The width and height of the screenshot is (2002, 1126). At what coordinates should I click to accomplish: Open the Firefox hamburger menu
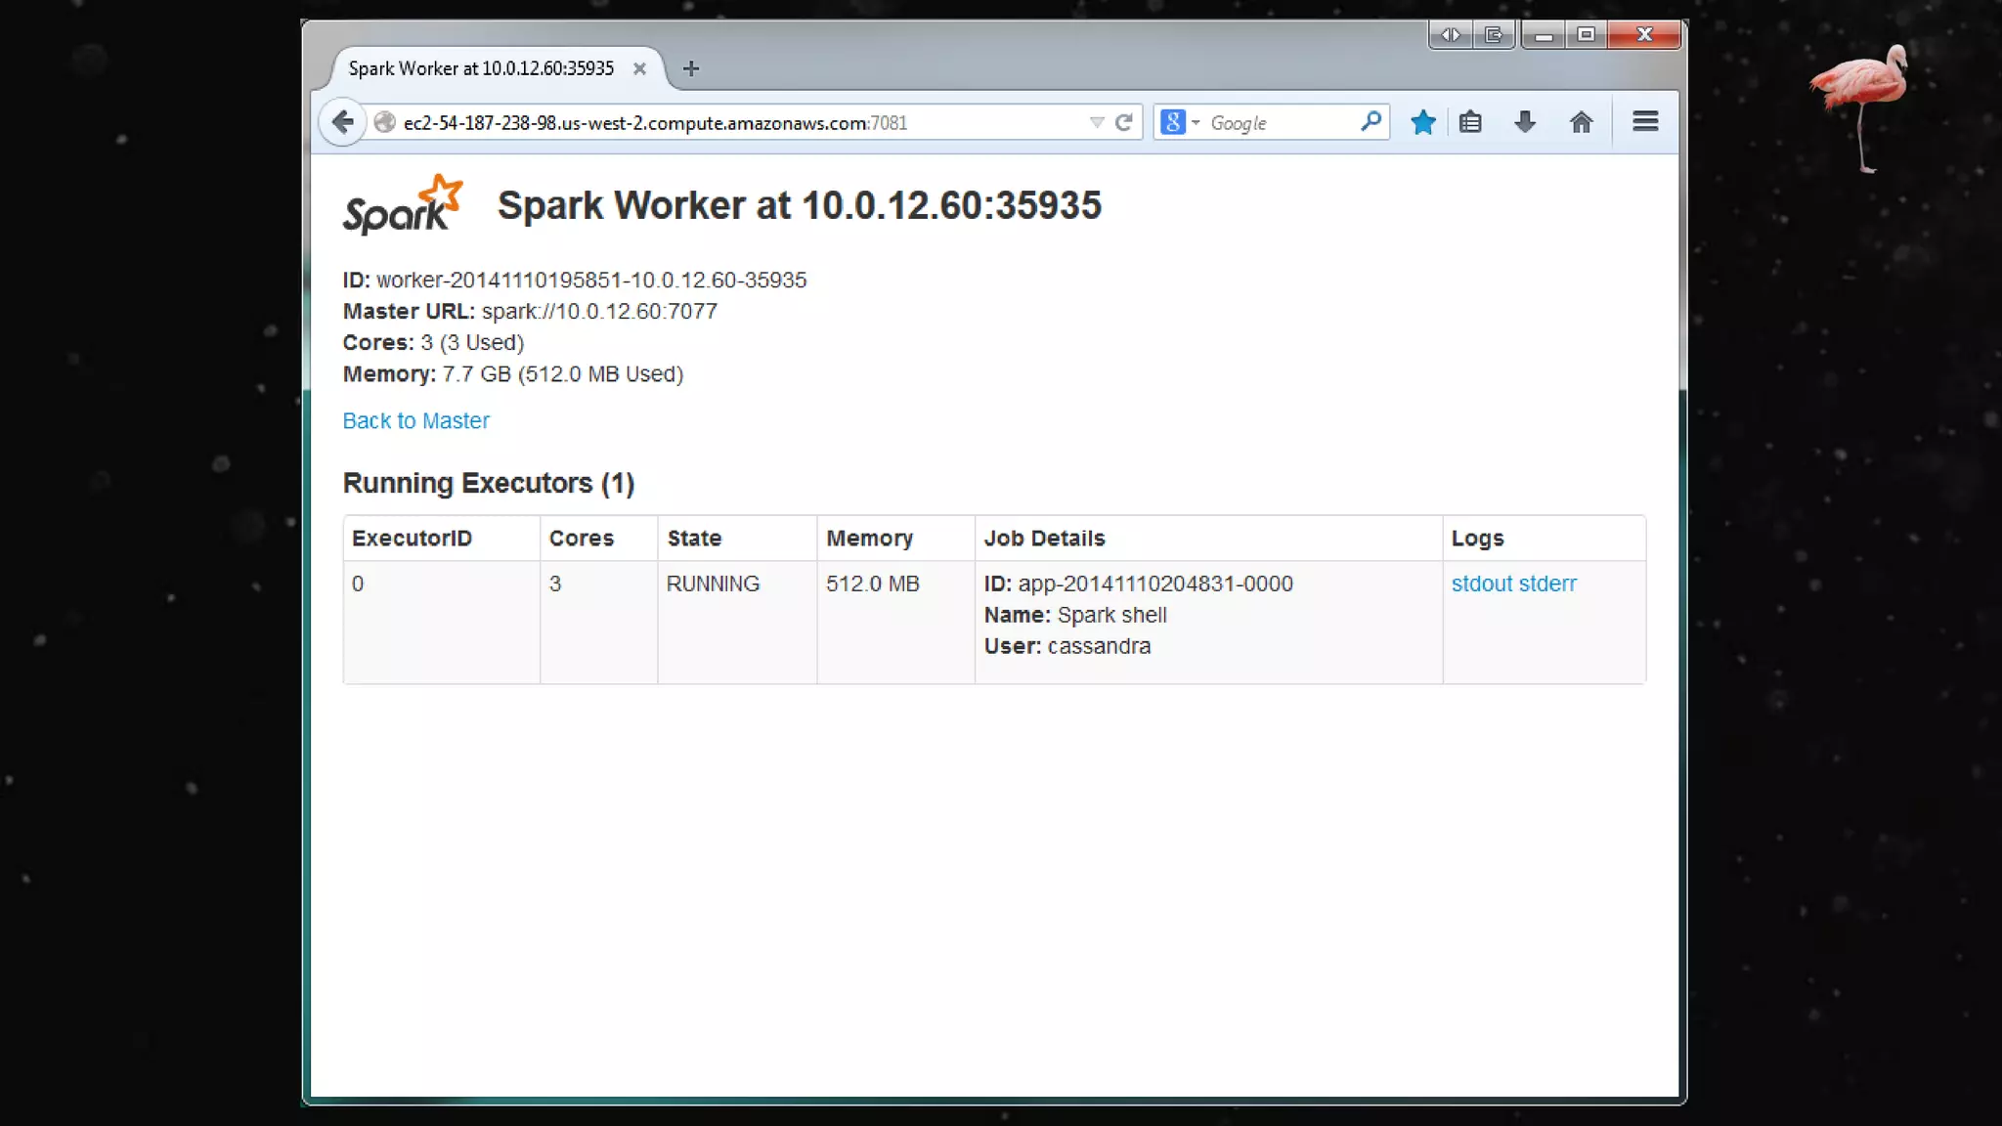click(1645, 121)
